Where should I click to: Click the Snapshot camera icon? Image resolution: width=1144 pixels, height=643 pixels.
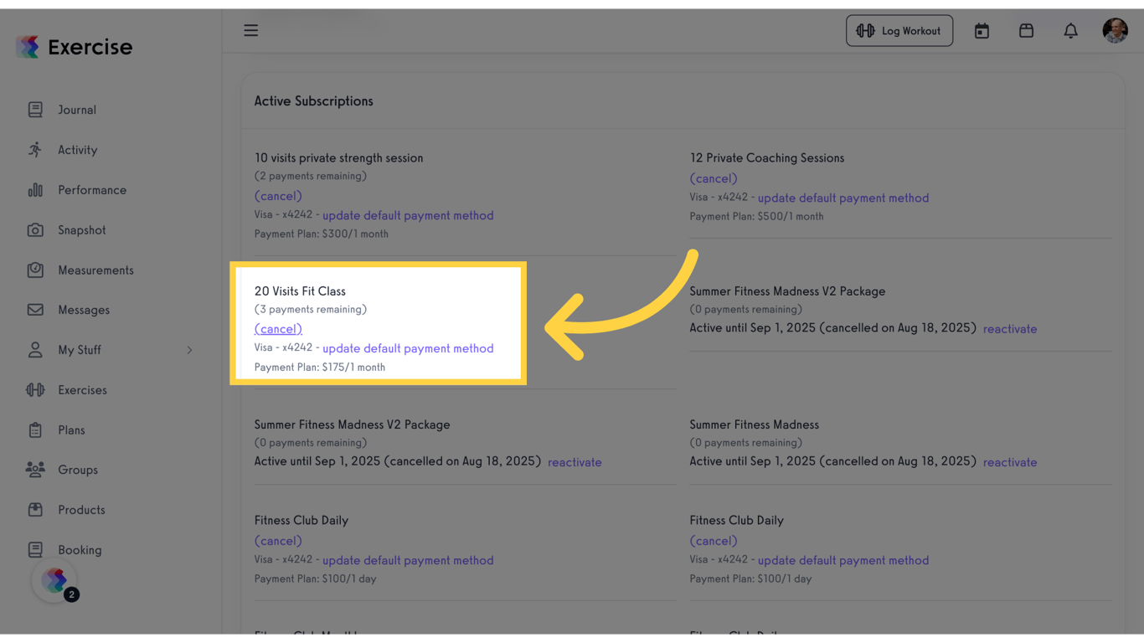point(34,229)
